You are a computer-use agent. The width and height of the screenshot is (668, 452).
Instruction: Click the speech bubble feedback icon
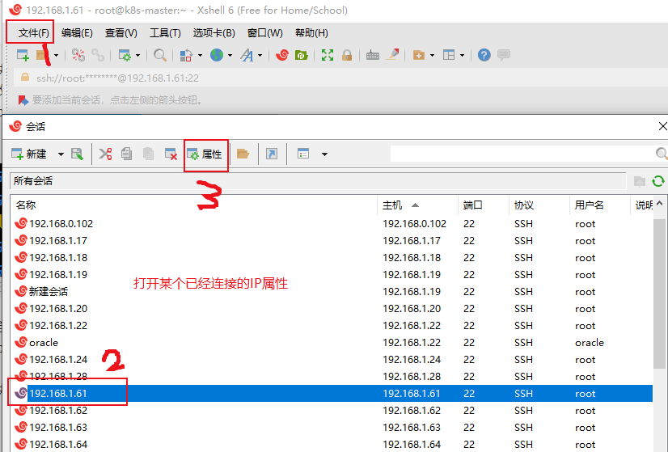pyautogui.click(x=504, y=55)
